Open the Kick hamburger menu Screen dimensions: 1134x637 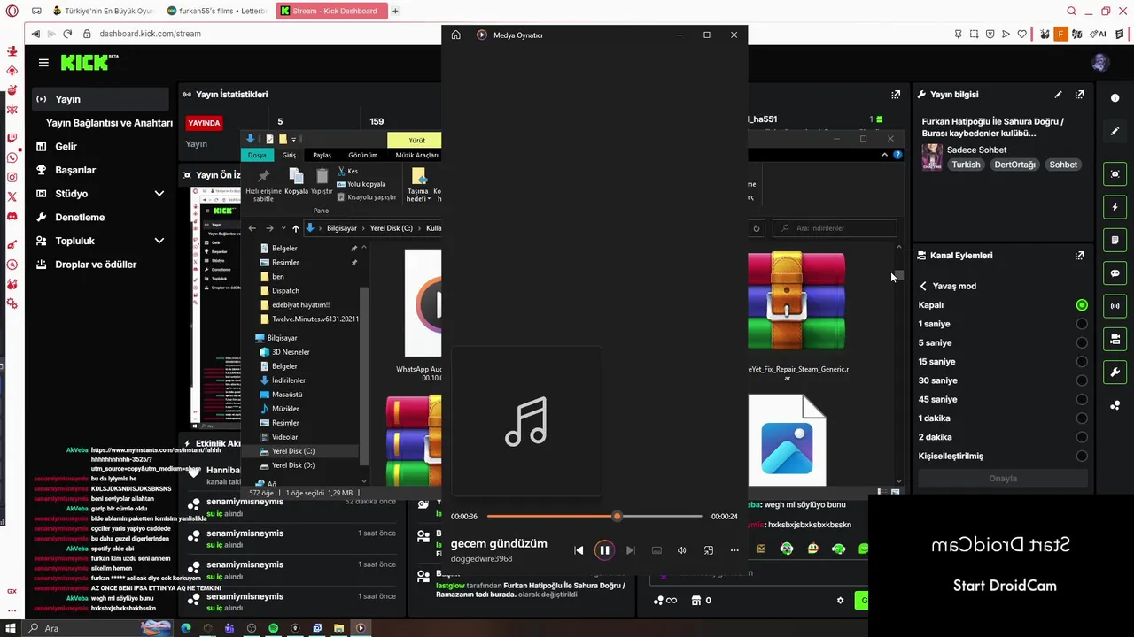43,63
